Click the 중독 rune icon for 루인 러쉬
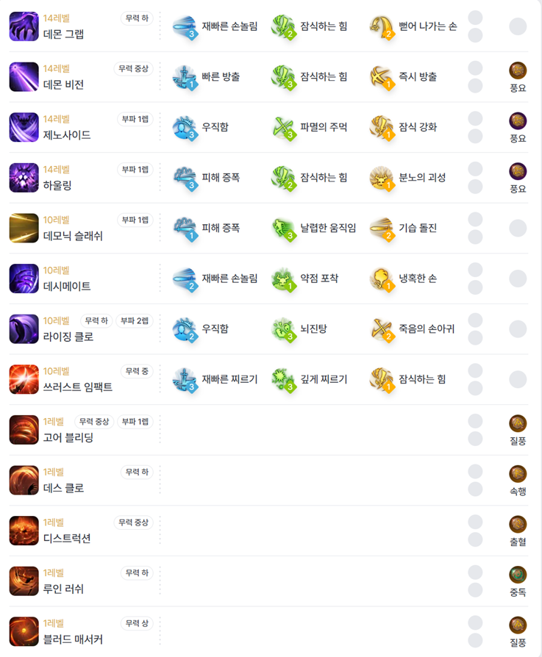Image resolution: width=542 pixels, height=657 pixels. [x=518, y=575]
